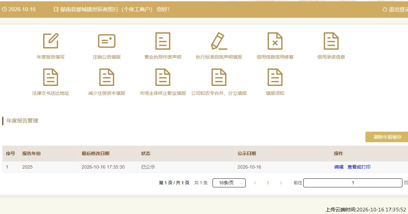Open the 10条/页 page size dropdown
The height and width of the screenshot is (214, 408).
coord(229,183)
